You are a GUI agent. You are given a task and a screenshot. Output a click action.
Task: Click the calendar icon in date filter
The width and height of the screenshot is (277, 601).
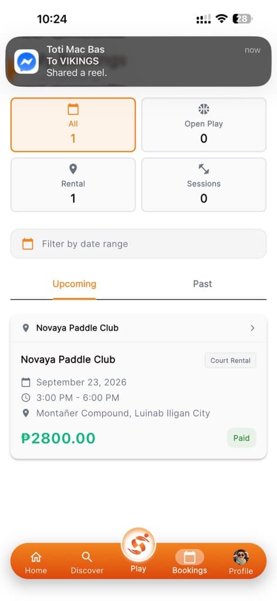(x=28, y=244)
